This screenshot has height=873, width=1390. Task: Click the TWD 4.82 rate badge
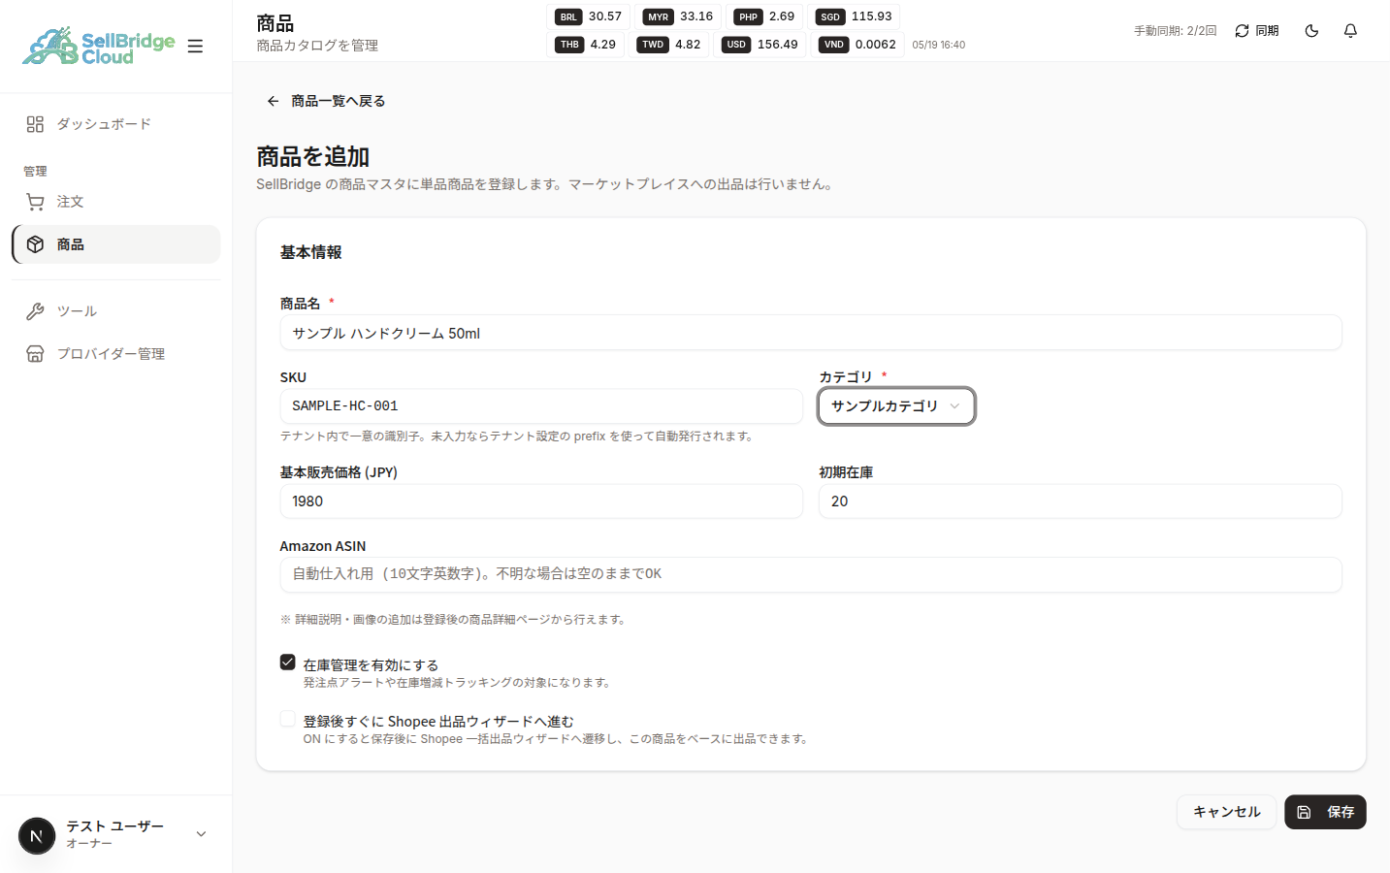click(669, 45)
